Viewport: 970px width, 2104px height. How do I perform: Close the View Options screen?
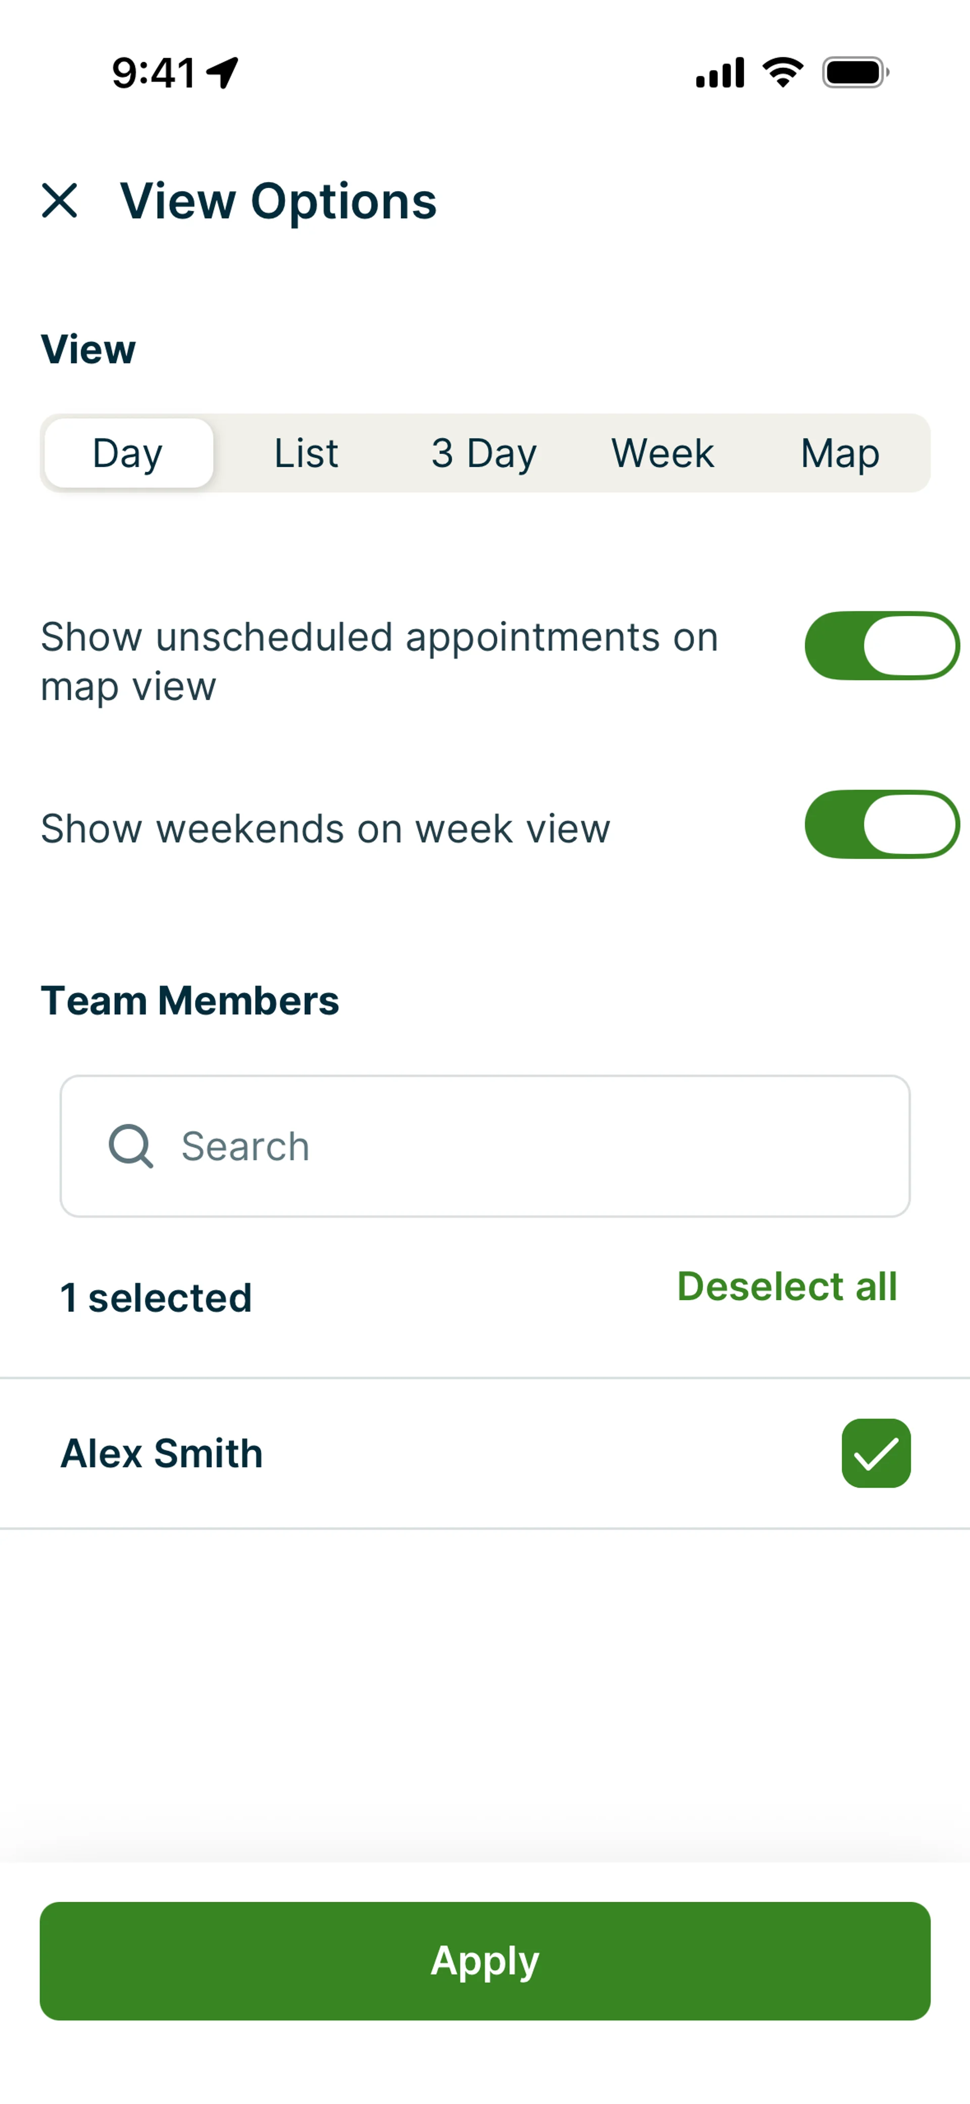[x=60, y=200]
